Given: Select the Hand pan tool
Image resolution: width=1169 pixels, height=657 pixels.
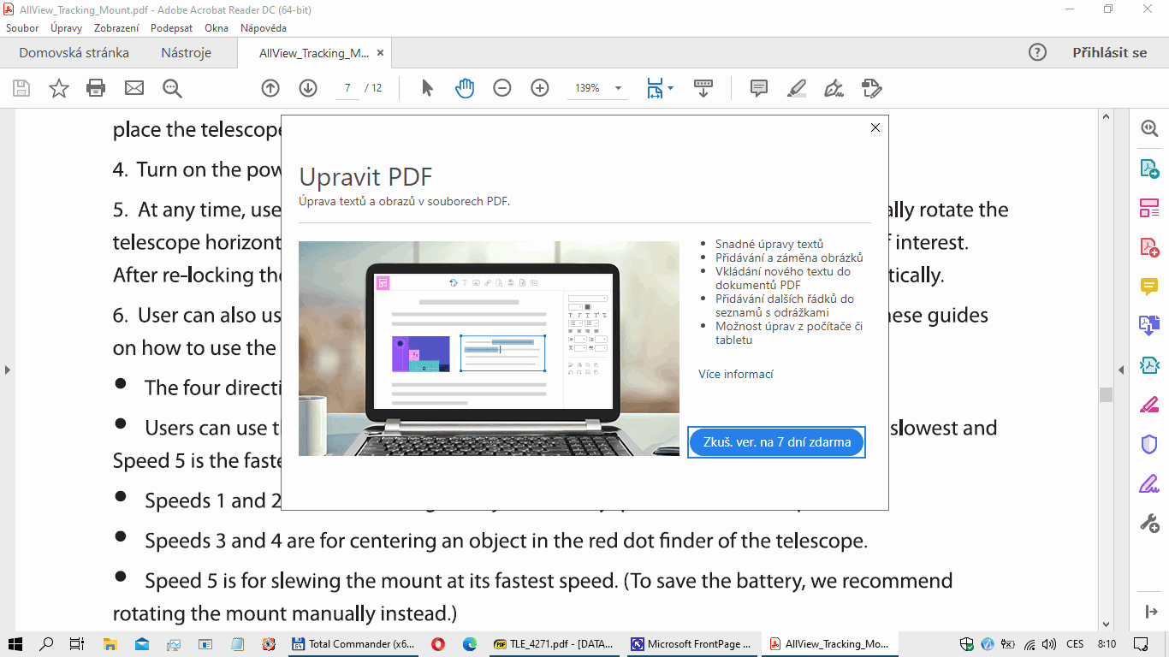Looking at the screenshot, I should [x=465, y=88].
